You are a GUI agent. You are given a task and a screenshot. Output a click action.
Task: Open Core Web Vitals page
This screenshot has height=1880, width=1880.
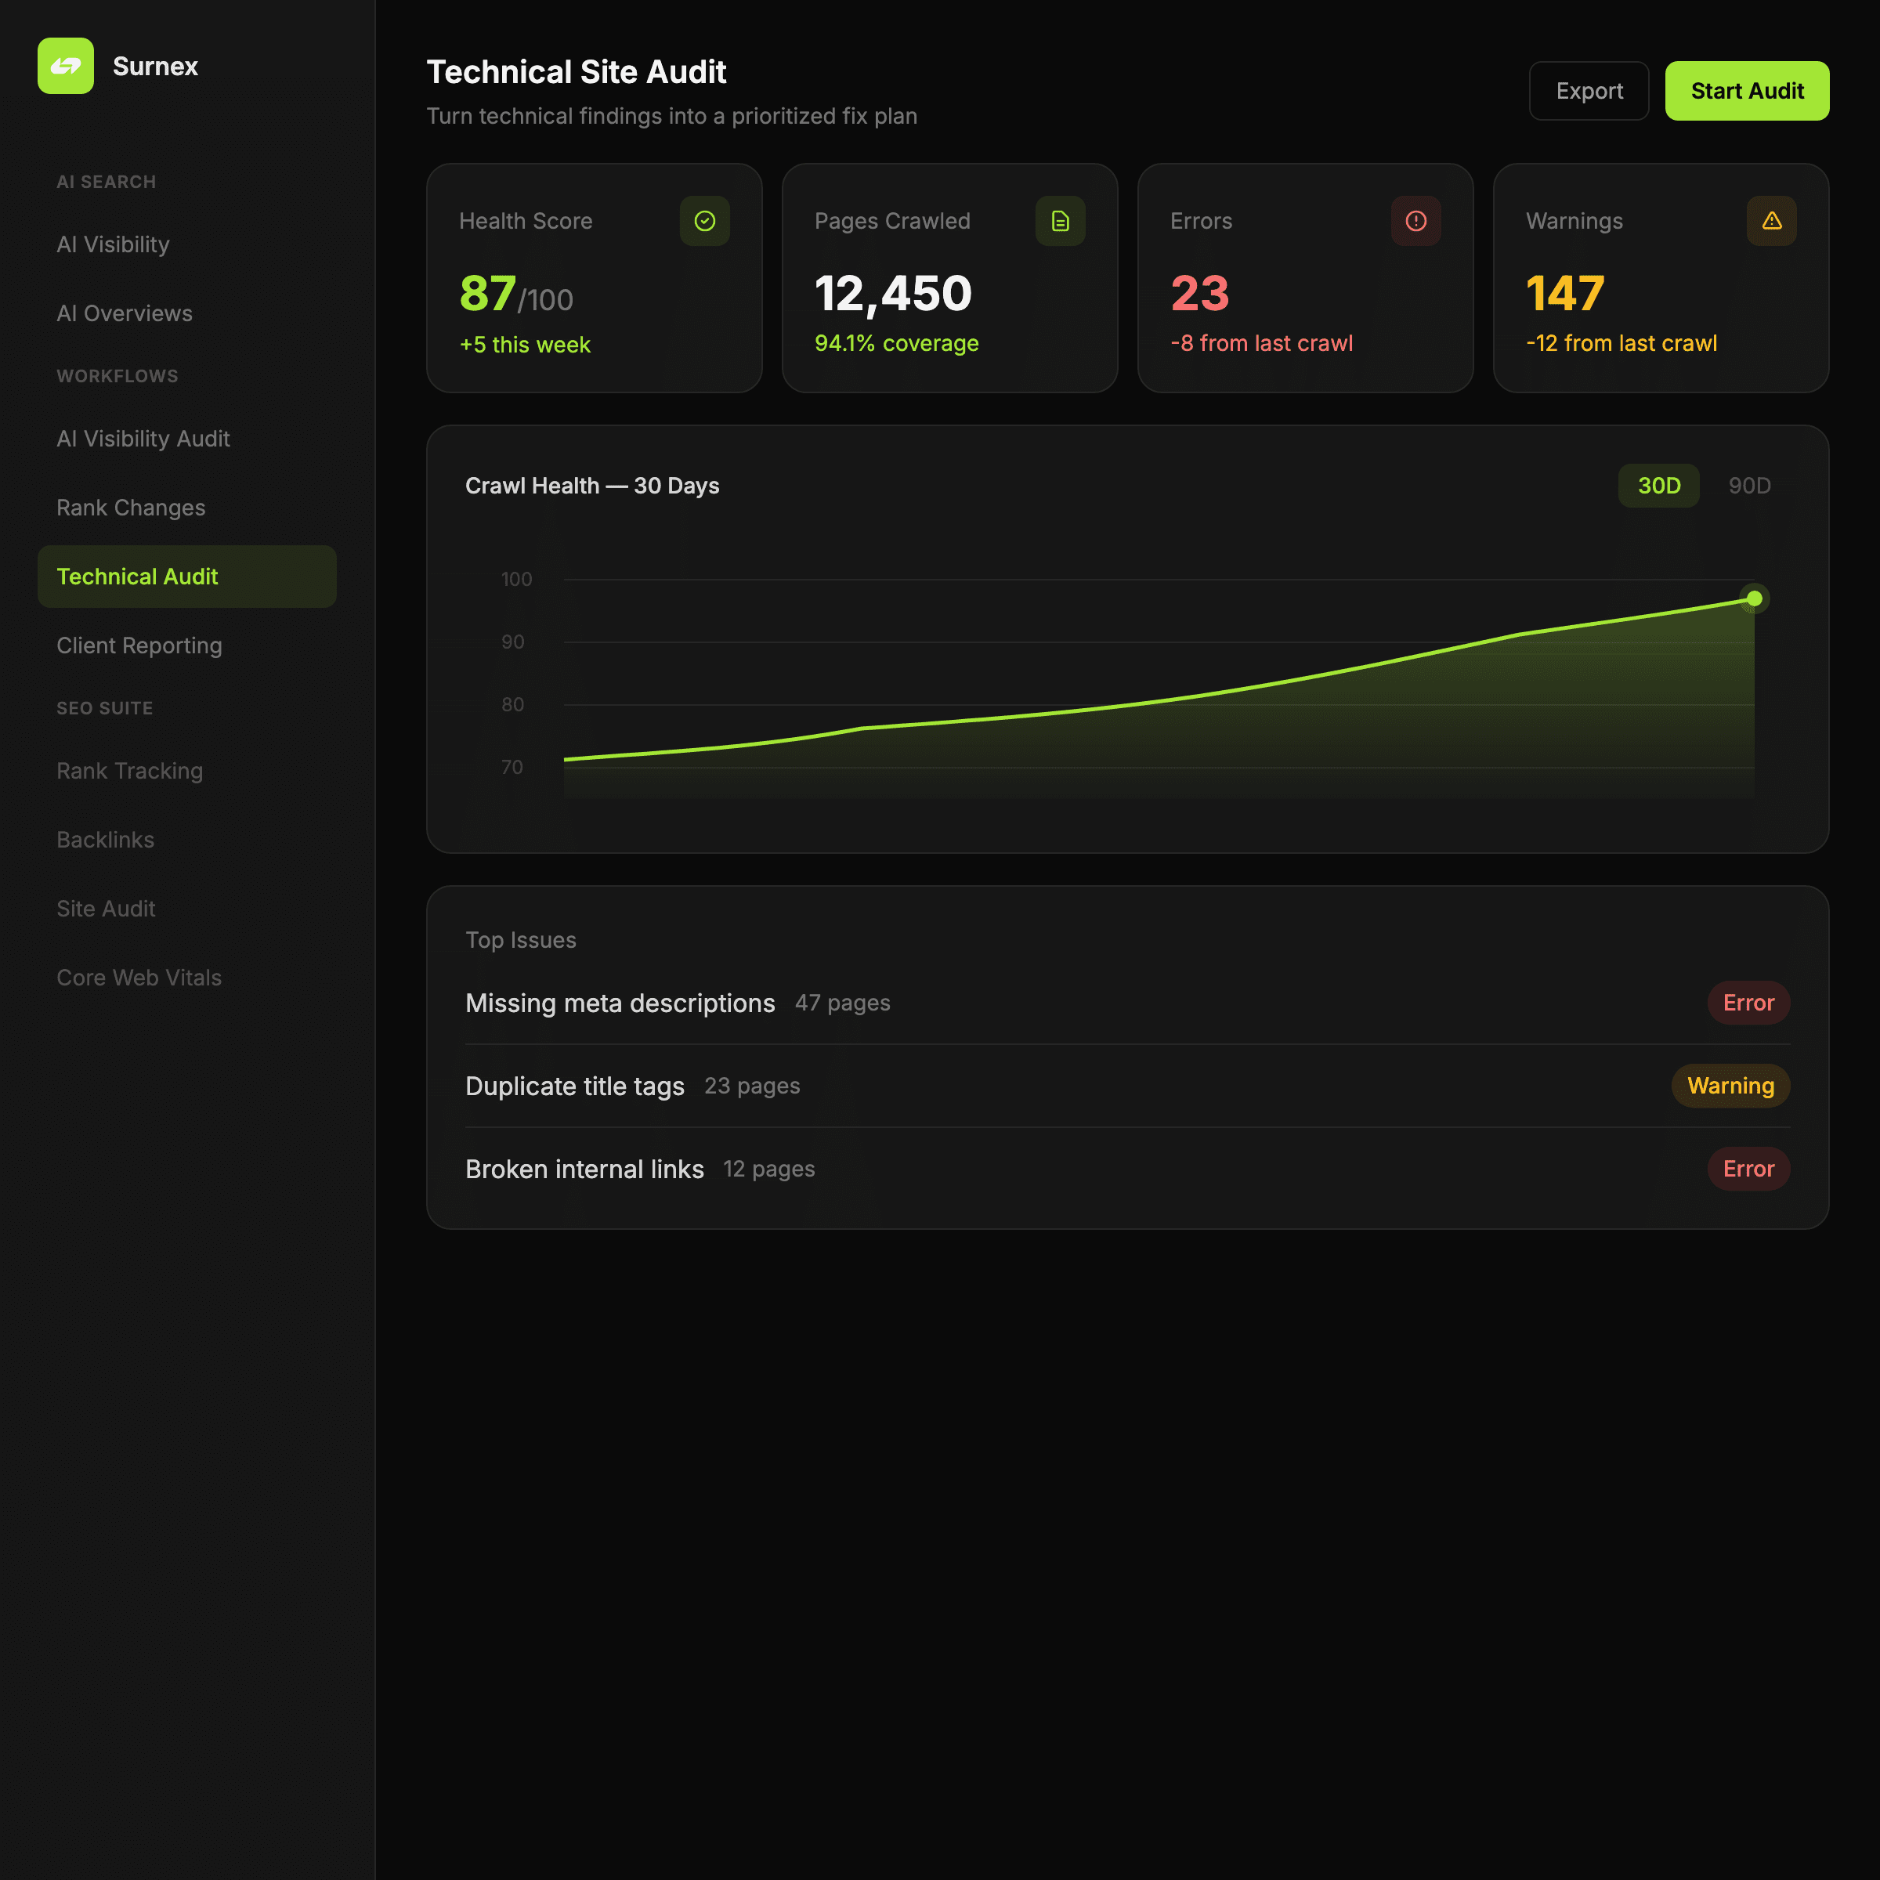click(139, 978)
